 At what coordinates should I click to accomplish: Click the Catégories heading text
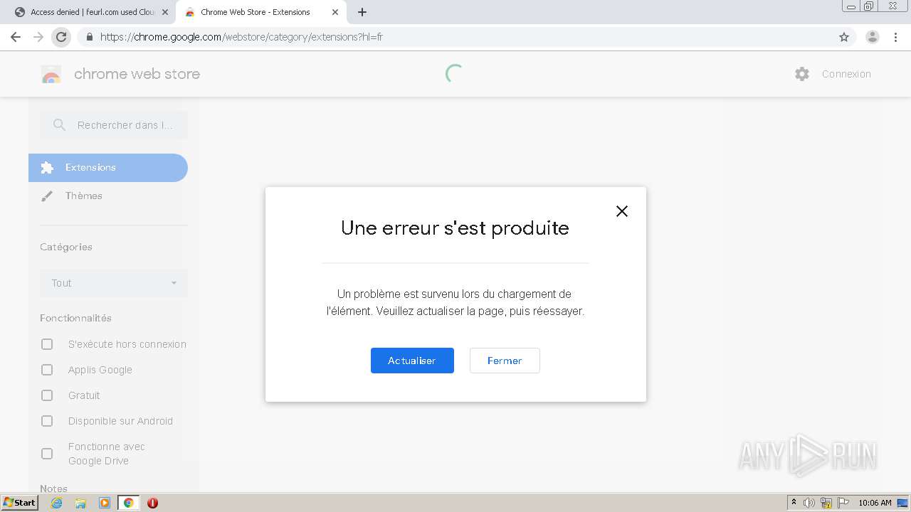66,247
